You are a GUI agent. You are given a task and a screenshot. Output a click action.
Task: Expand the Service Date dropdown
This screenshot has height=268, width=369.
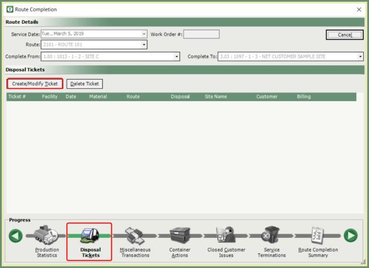(144, 34)
